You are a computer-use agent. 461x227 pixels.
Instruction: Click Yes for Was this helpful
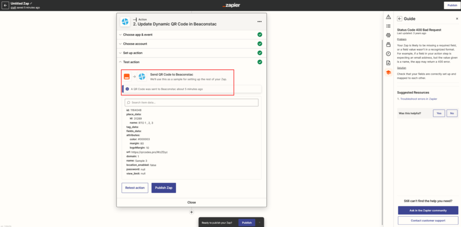pyautogui.click(x=438, y=113)
